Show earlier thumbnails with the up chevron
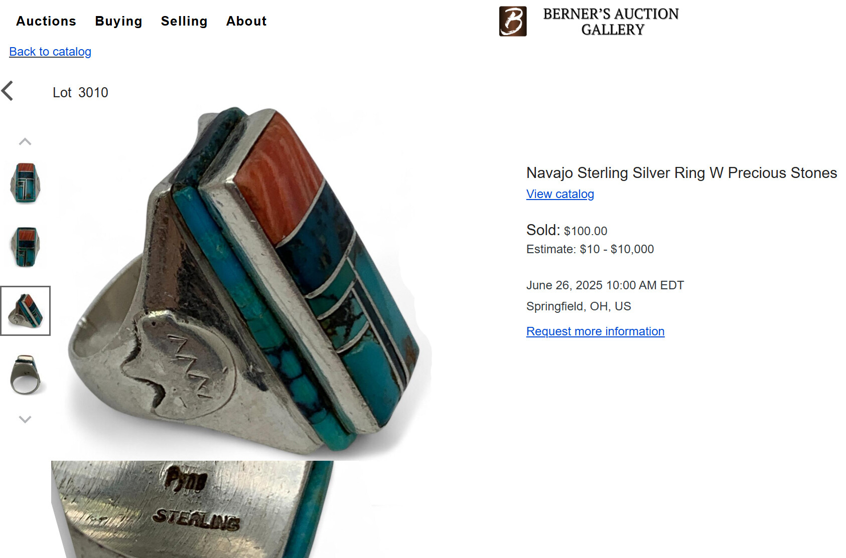This screenshot has height=558, width=846. (x=25, y=142)
